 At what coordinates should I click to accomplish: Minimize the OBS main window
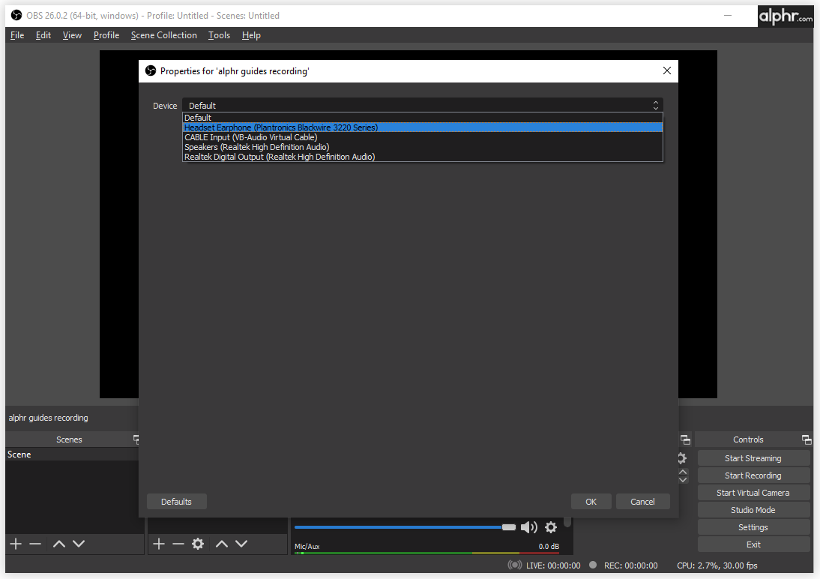(728, 15)
